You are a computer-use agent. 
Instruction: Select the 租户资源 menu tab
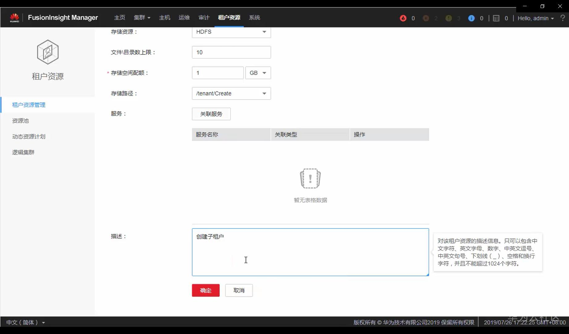229,18
